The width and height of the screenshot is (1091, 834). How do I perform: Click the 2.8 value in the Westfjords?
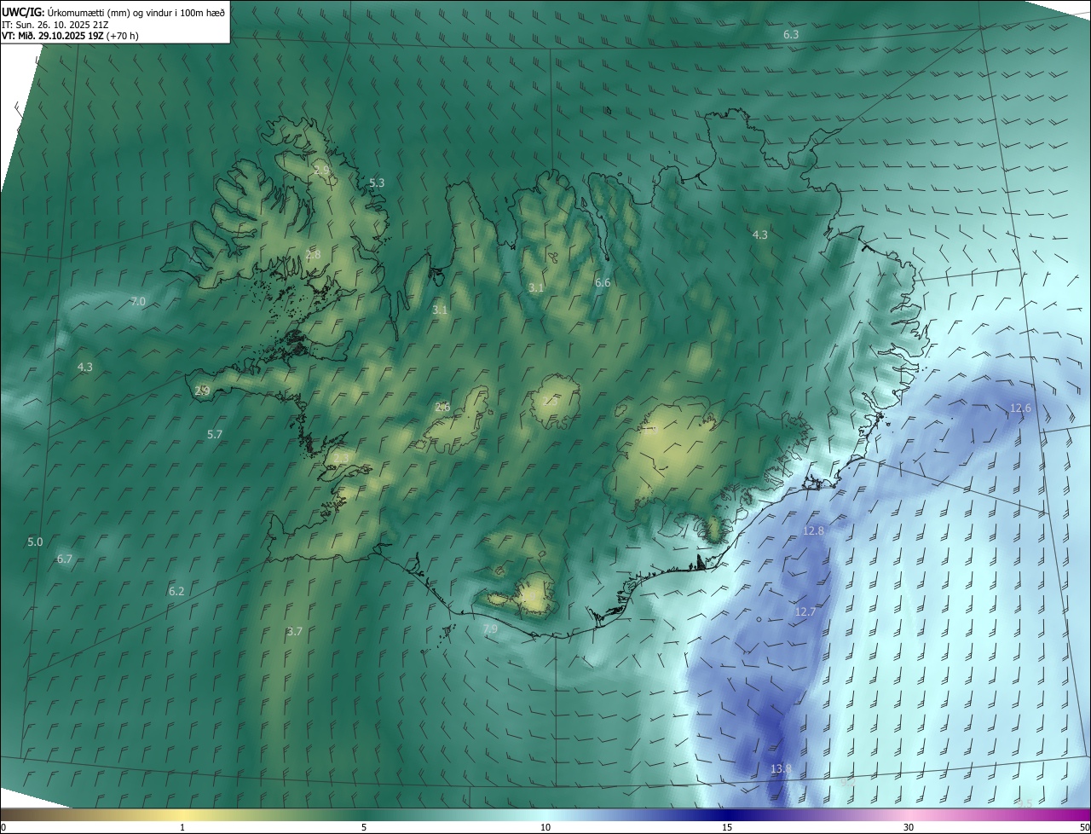tap(313, 254)
